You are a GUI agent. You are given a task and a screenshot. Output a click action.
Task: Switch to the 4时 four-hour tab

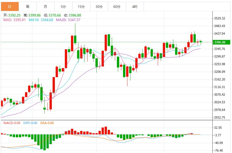135,7
